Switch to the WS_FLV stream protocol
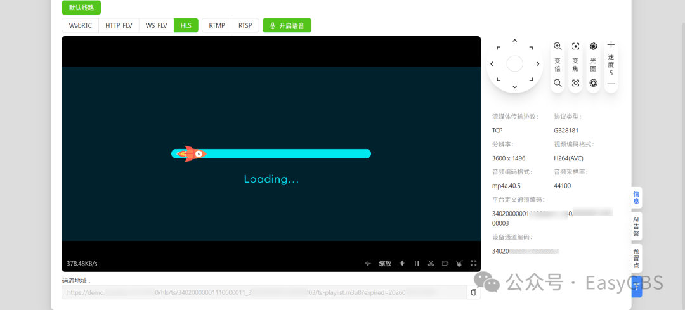 click(157, 25)
